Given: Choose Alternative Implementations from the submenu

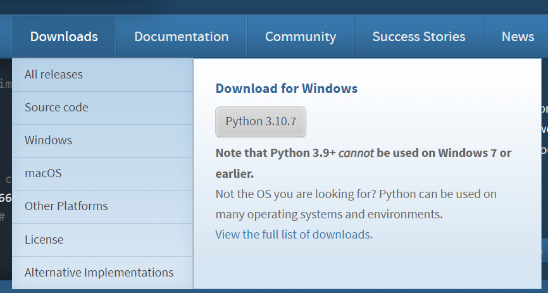Looking at the screenshot, I should tap(99, 273).
